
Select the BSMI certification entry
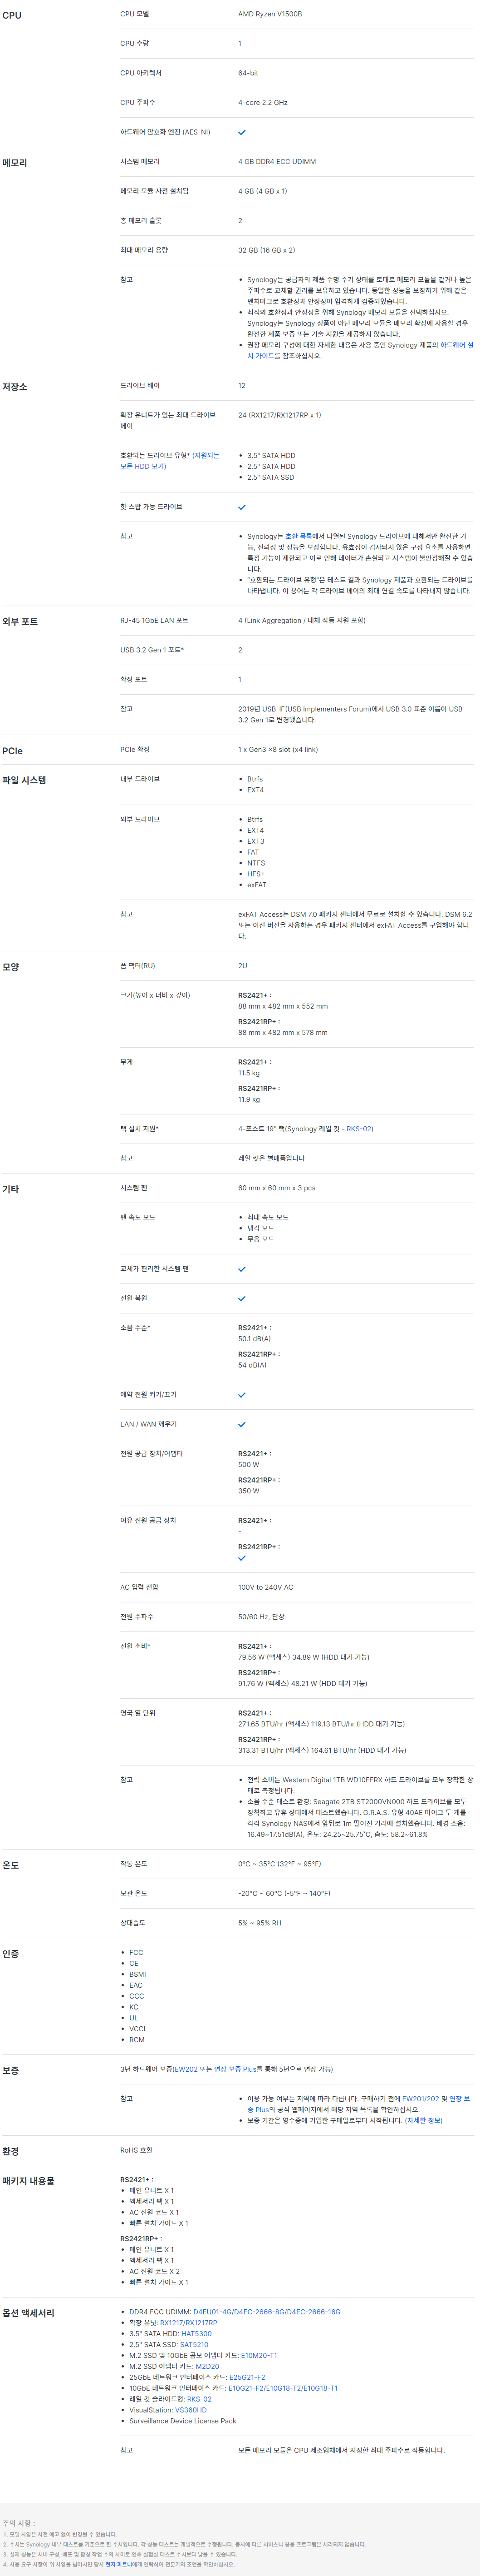click(138, 1974)
